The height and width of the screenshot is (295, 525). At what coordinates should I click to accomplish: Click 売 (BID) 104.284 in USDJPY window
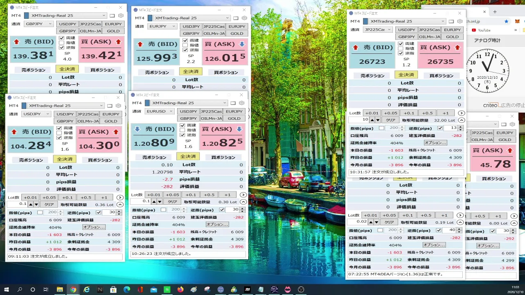[30, 139]
